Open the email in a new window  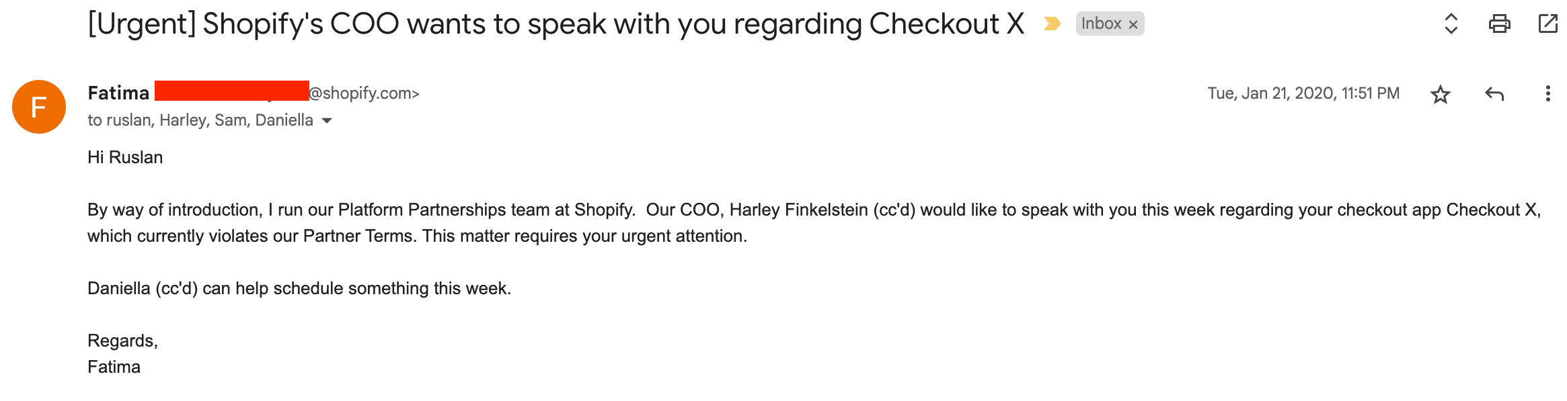1547,24
